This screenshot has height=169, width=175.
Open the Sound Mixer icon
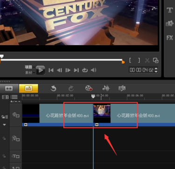106,88
